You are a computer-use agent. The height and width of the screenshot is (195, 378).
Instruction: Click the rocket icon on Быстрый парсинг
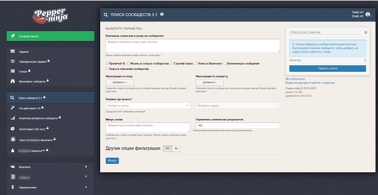tap(12, 36)
